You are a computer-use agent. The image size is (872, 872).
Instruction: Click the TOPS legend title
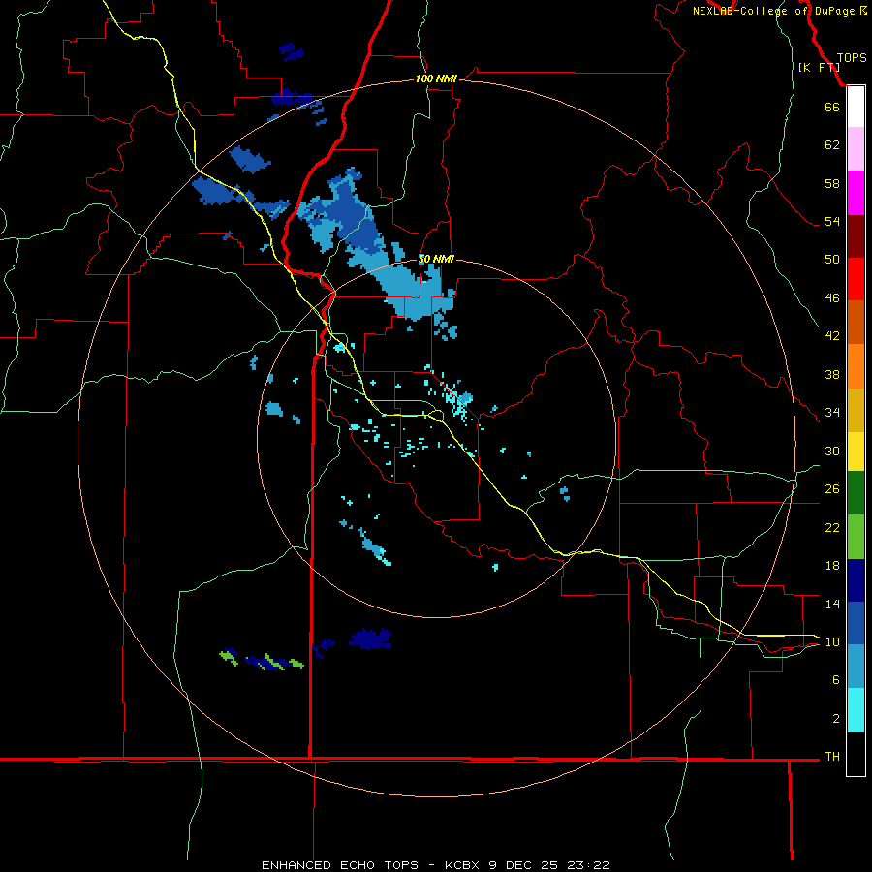(852, 57)
